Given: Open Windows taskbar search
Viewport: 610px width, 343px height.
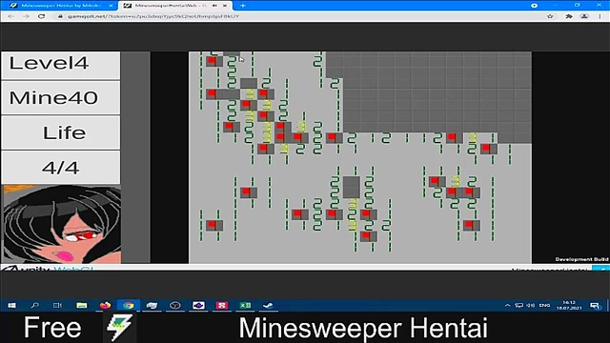Looking at the screenshot, I should 34,305.
